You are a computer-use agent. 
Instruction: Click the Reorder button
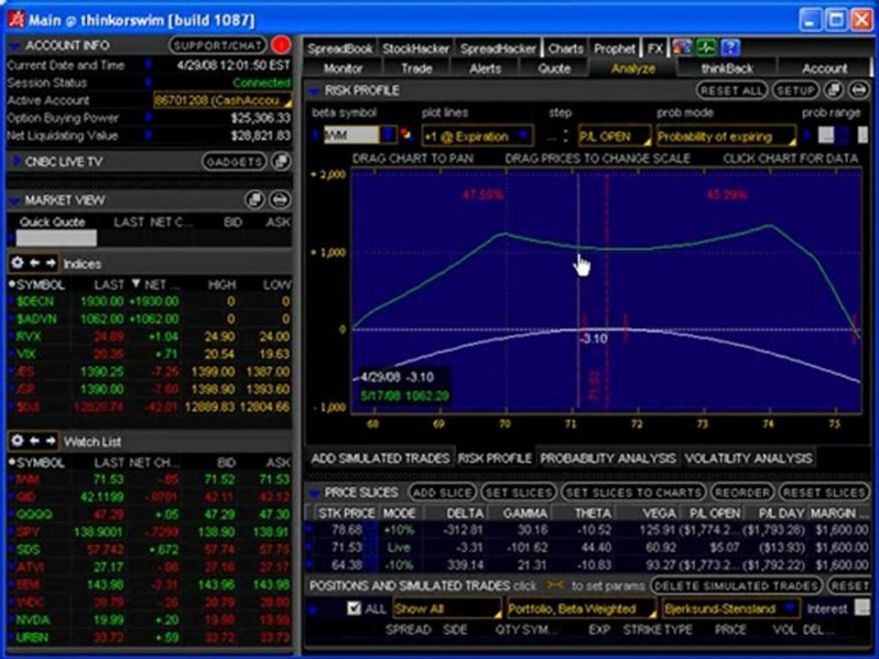click(743, 492)
